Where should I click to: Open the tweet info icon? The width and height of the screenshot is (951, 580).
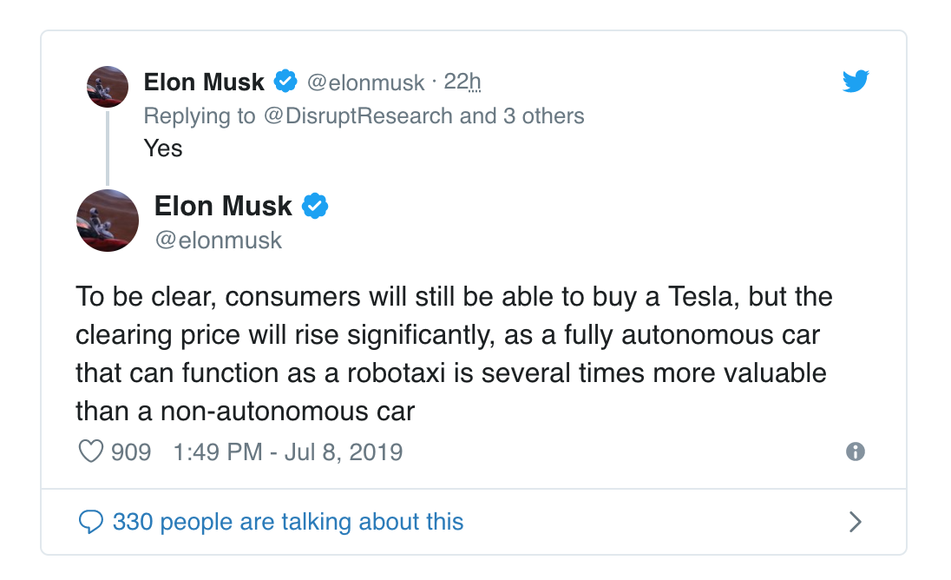tap(856, 451)
